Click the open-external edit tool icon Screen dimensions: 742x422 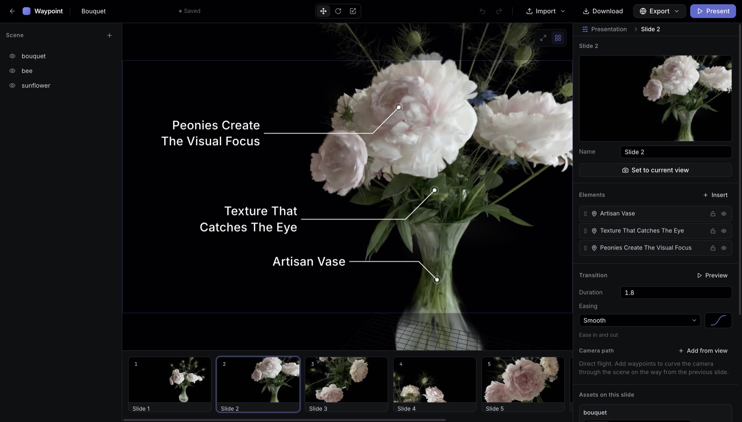tap(353, 11)
